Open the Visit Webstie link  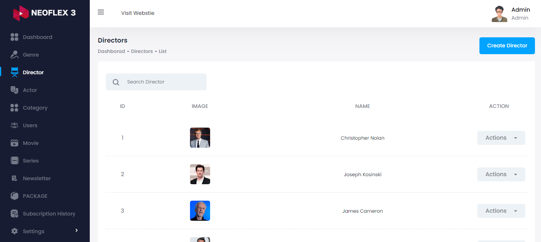pyautogui.click(x=138, y=13)
